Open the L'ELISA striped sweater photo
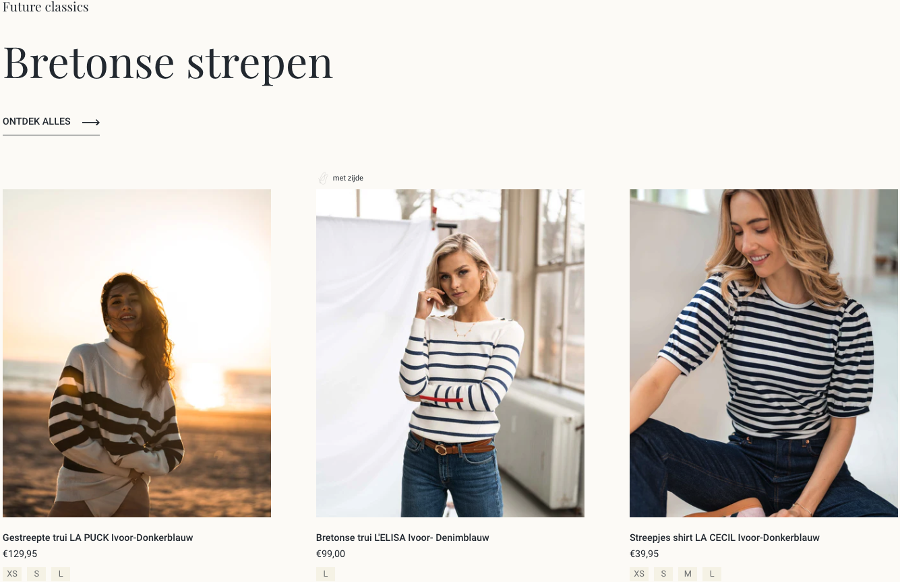Viewport: 900px width, 582px height. 450,353
